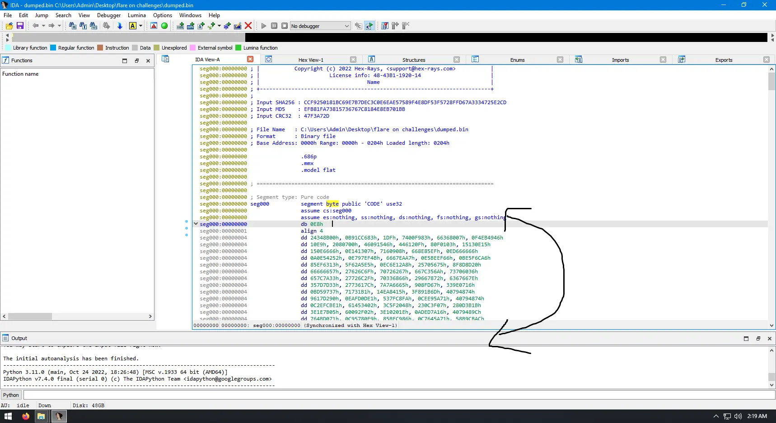Click the grayed C toolbar icon
776x423 pixels.
(358, 26)
